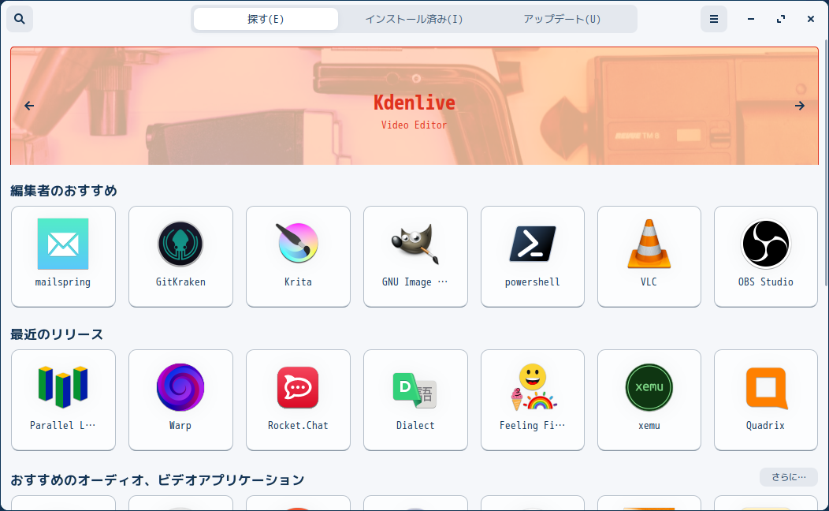The image size is (829, 511).
Task: Switch to the 探す(E) tab
Action: pos(266,19)
